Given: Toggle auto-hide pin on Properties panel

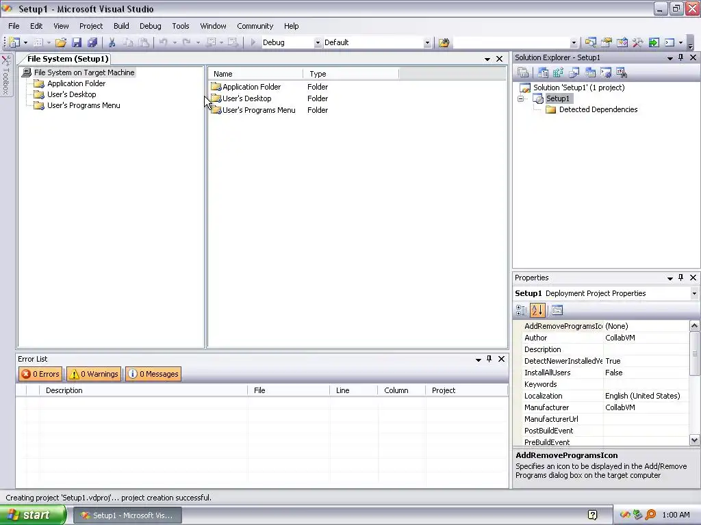Looking at the screenshot, I should (x=681, y=278).
